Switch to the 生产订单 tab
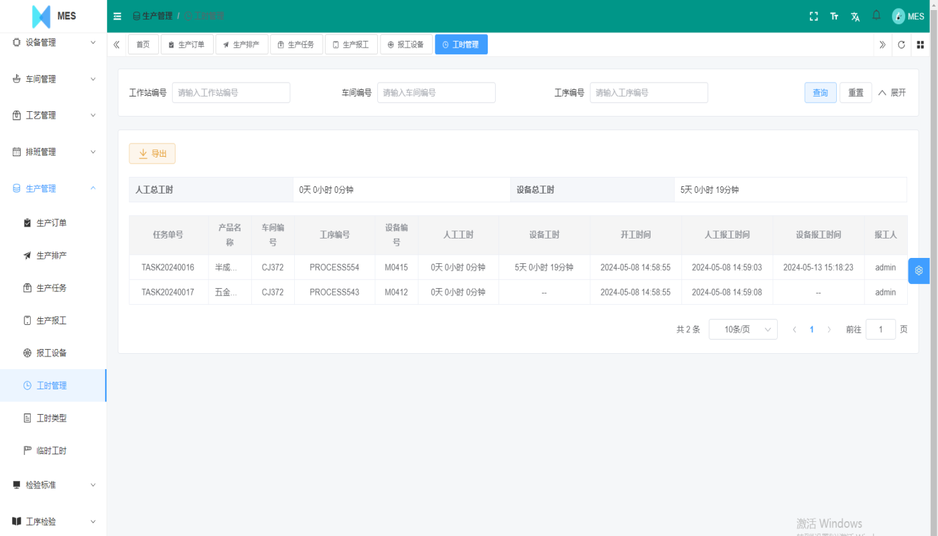The height and width of the screenshot is (536, 938). click(187, 44)
